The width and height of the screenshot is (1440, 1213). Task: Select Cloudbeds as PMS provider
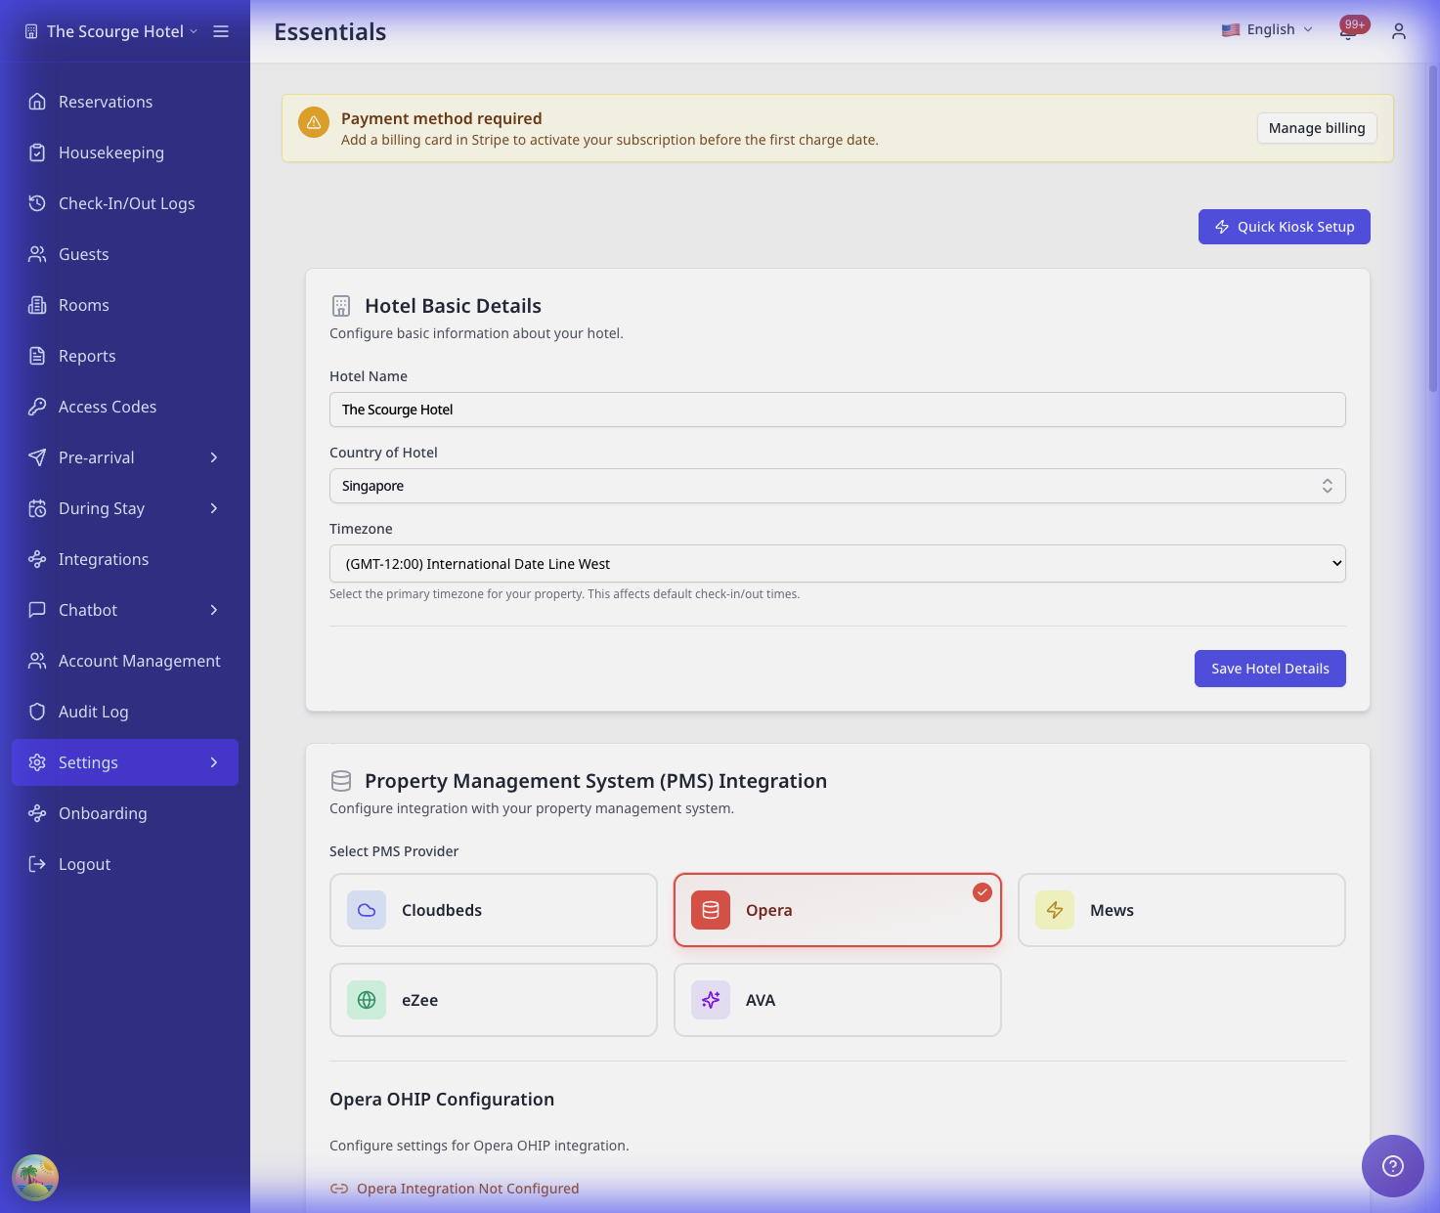pyautogui.click(x=493, y=910)
